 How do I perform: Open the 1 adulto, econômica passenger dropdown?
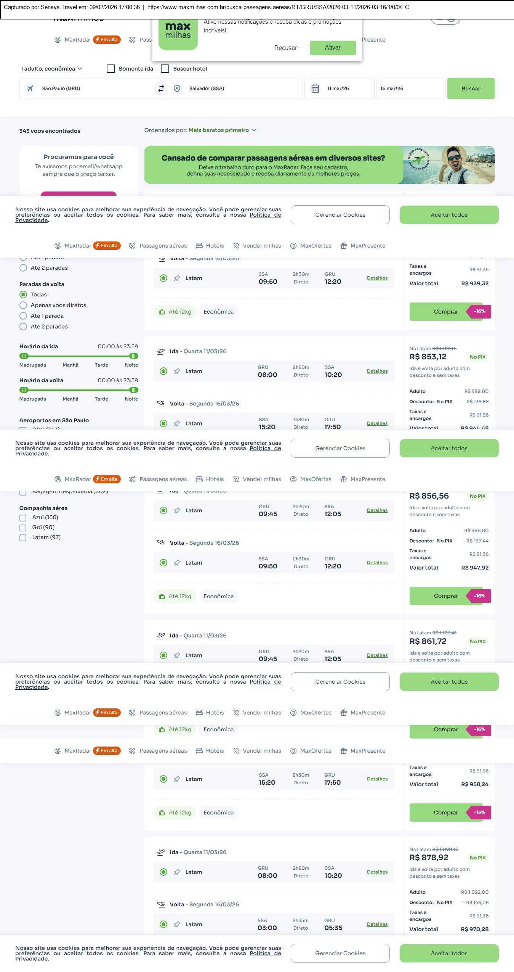tap(51, 69)
